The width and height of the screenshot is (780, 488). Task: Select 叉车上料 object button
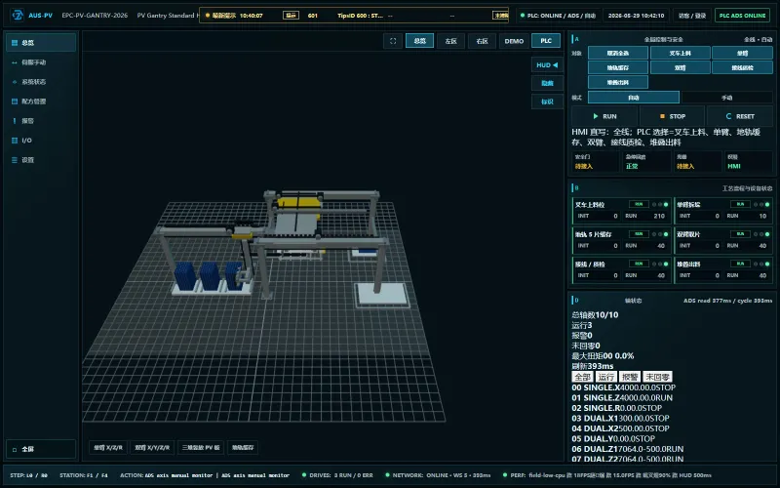(680, 53)
